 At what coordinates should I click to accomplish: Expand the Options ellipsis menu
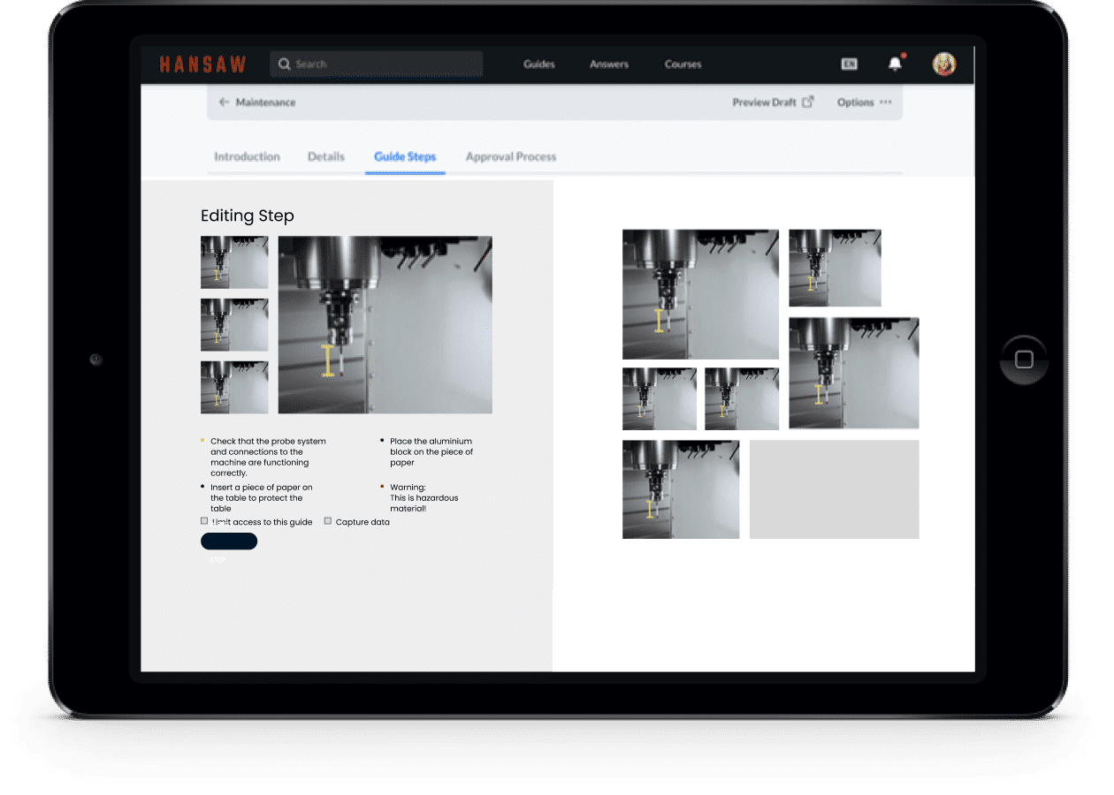pyautogui.click(x=885, y=102)
